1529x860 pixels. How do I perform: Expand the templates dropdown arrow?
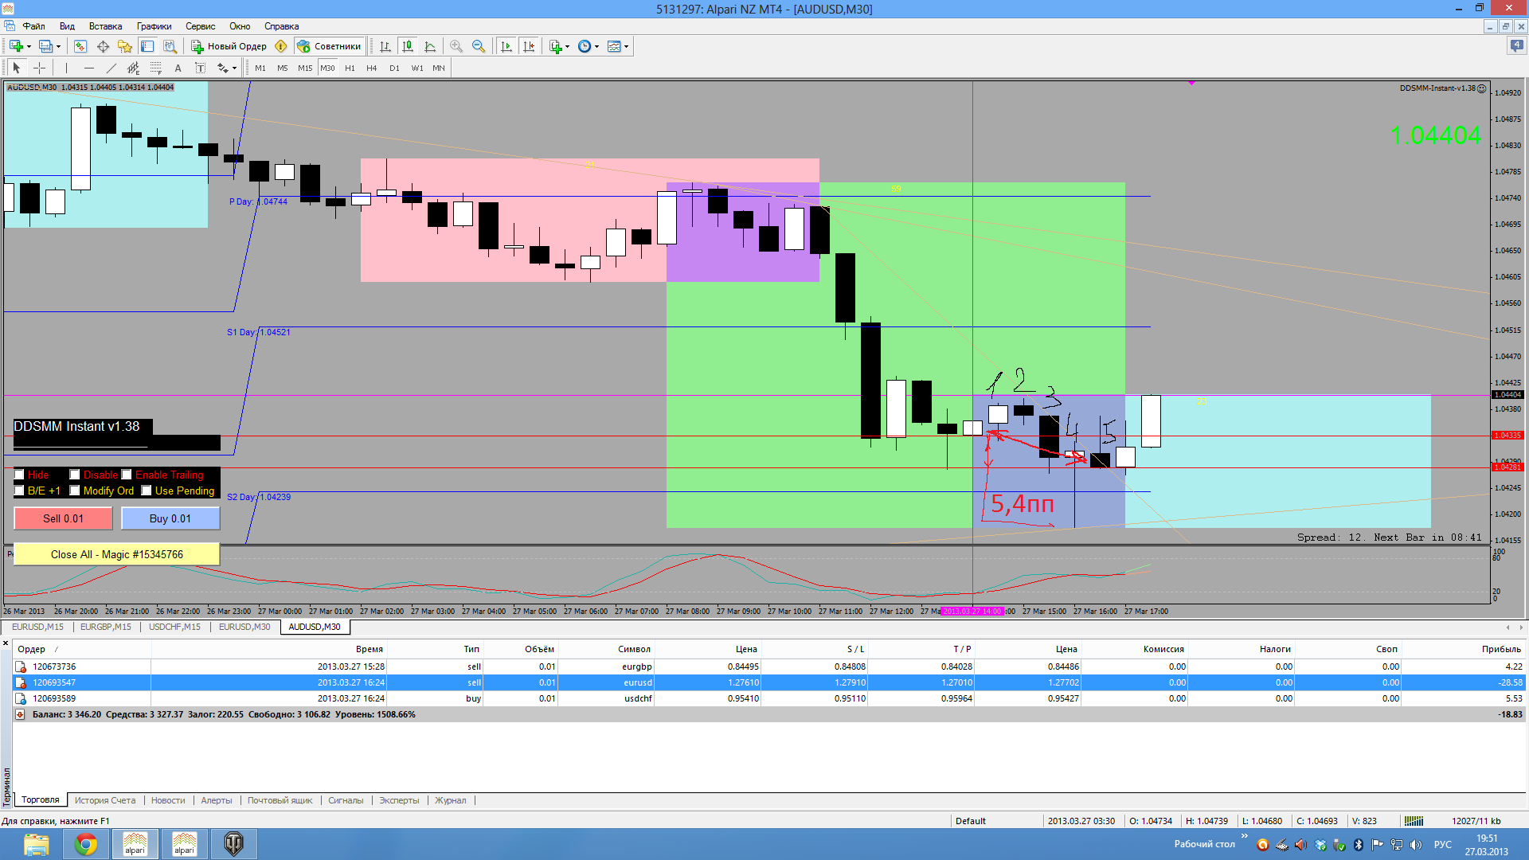click(x=627, y=46)
